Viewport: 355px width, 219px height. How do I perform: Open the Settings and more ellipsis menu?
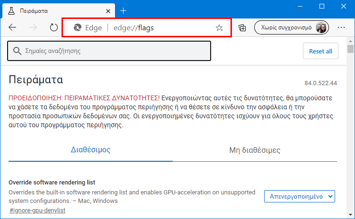341,27
